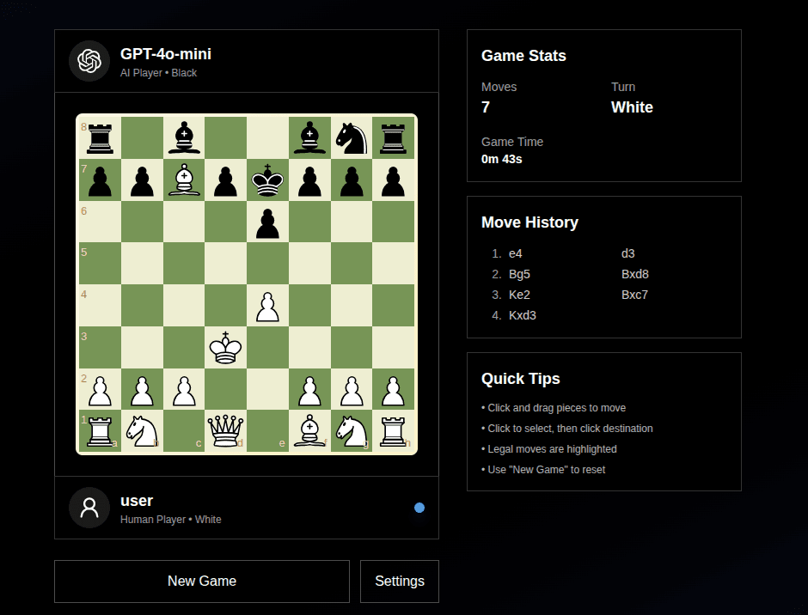Screen dimensions: 808x615
Task: Start a New Game
Action: 201,582
